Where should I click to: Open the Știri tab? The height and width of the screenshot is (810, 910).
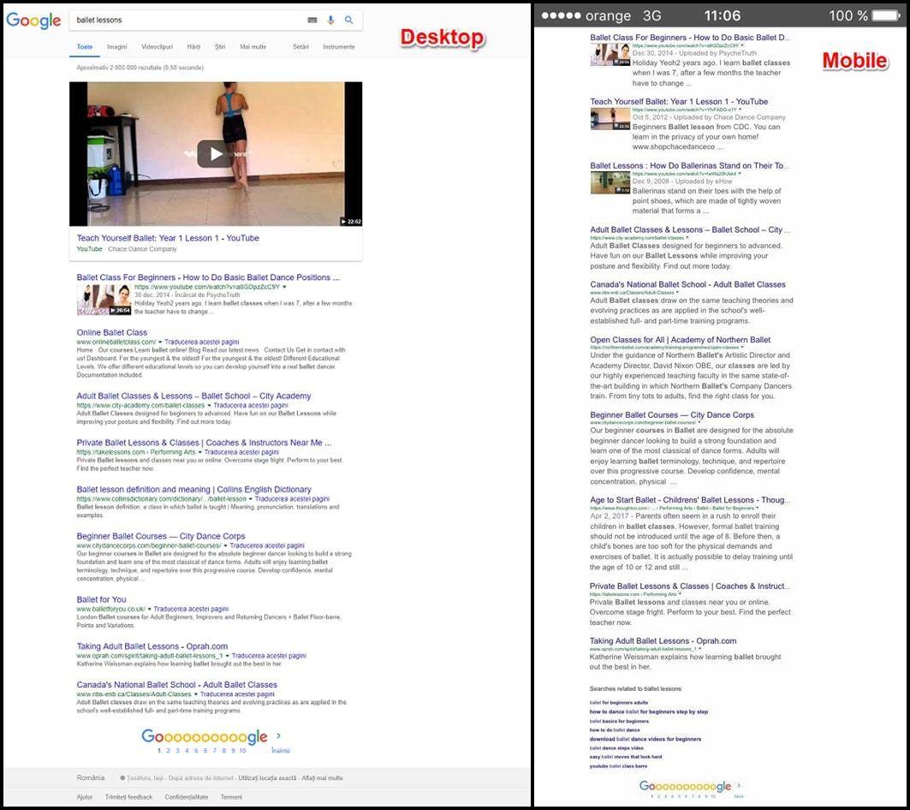click(220, 47)
